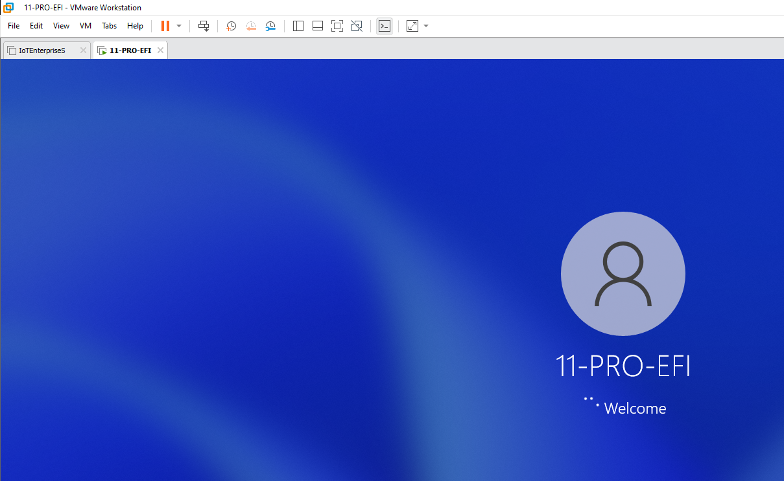This screenshot has width=784, height=481.
Task: Click the VMware Workstation title bar icon
Action: pyautogui.click(x=9, y=7)
